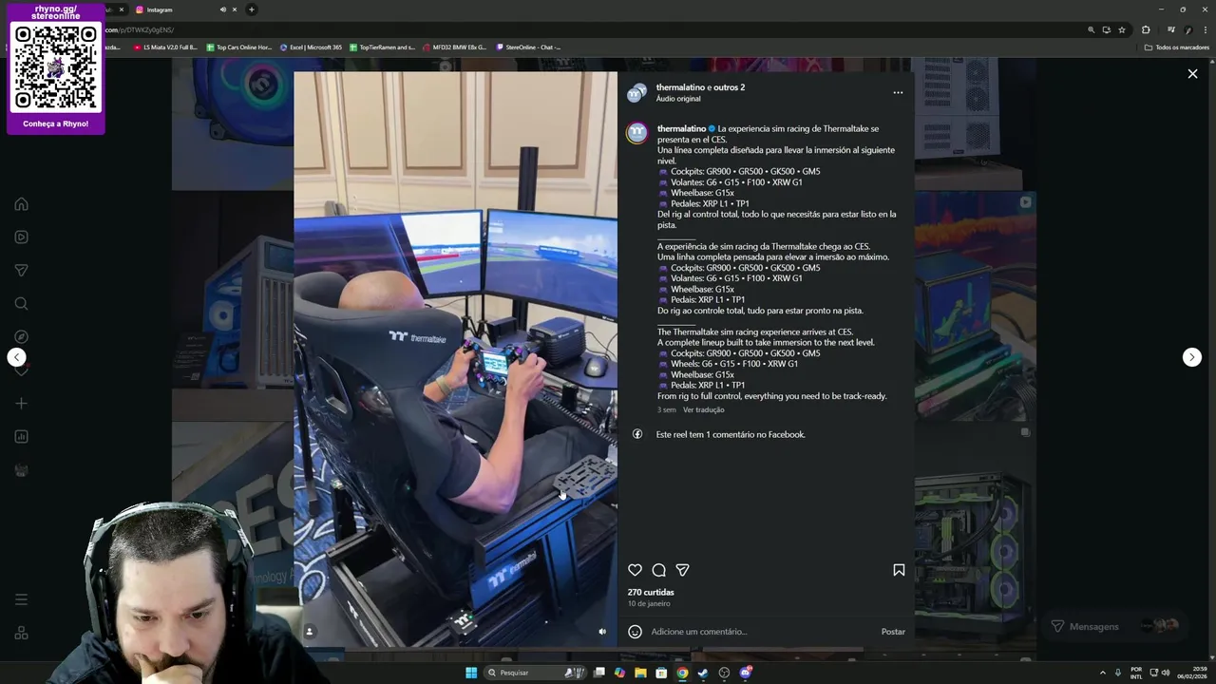Viewport: 1216px width, 684px height.
Task: Open Direct messages in the sidebar
Action: coord(21,271)
